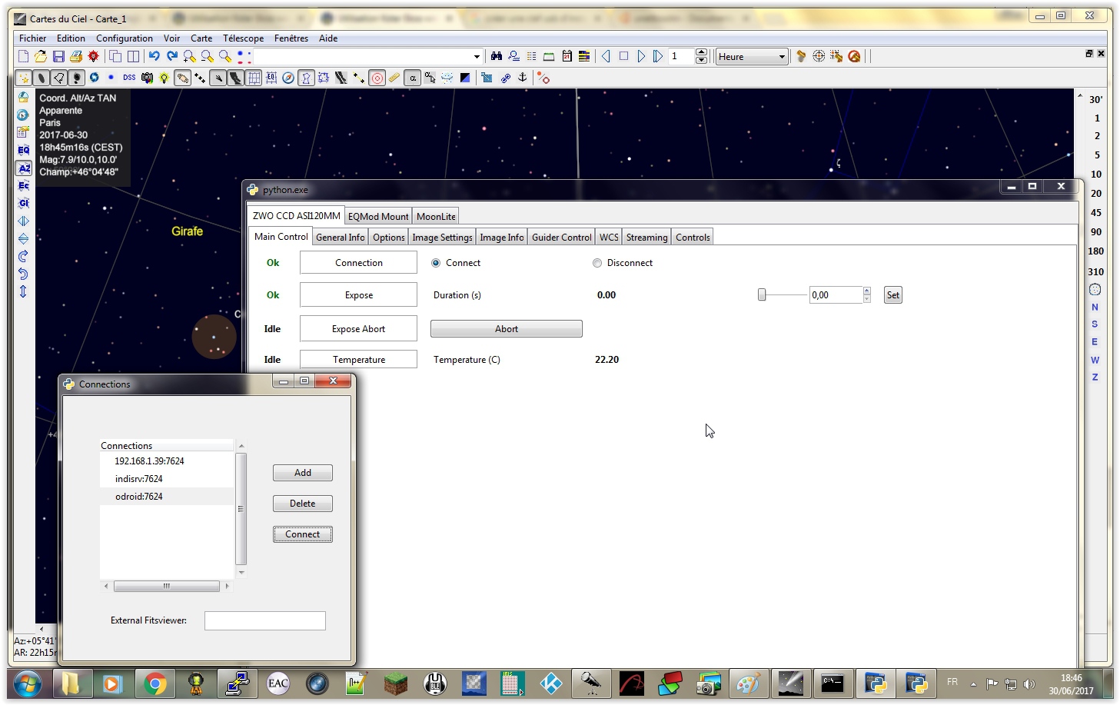Open the General Info tab
This screenshot has height=705, width=1120.
[x=341, y=238]
